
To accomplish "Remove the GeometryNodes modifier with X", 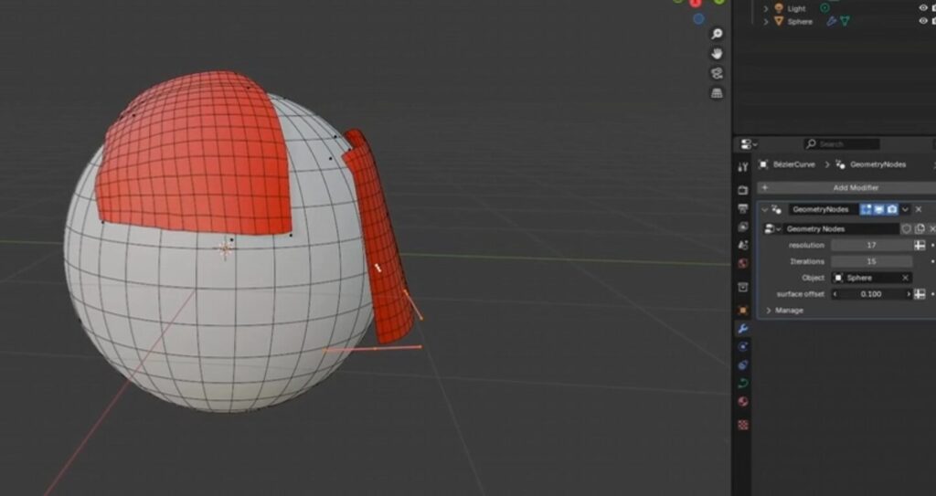I will click(919, 209).
